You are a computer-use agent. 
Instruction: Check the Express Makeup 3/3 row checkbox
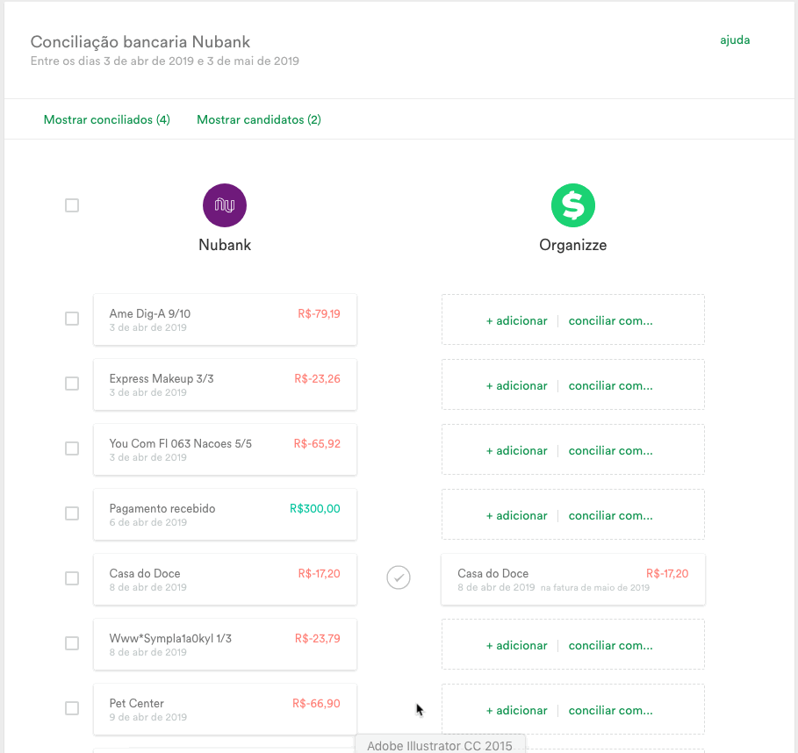point(72,384)
